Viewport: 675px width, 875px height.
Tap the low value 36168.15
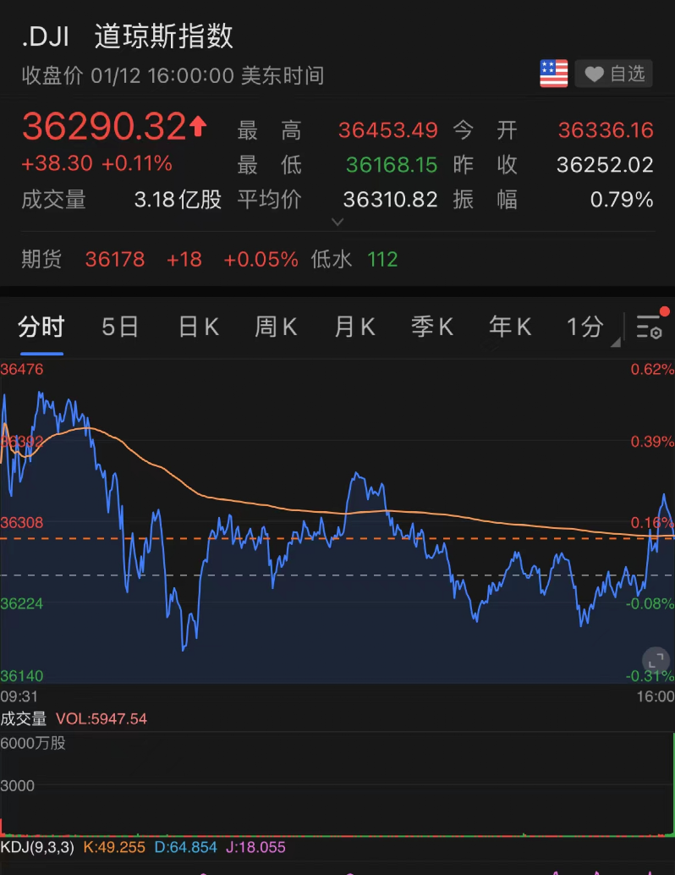point(392,165)
